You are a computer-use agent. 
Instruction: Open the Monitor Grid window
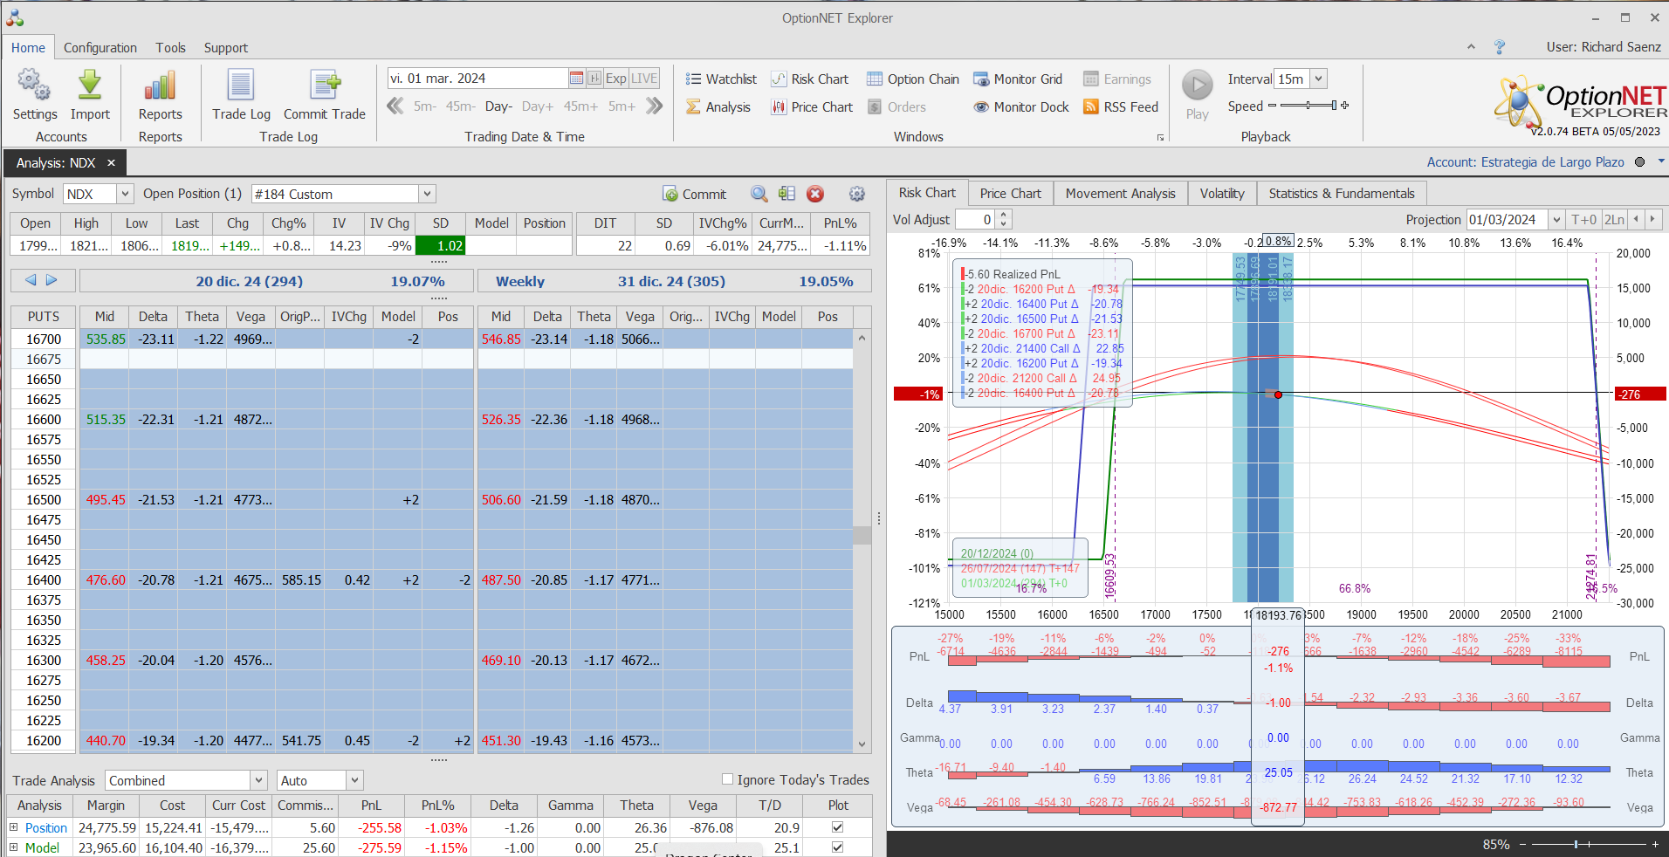point(1018,79)
